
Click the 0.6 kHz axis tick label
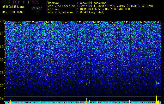coord(2,99)
